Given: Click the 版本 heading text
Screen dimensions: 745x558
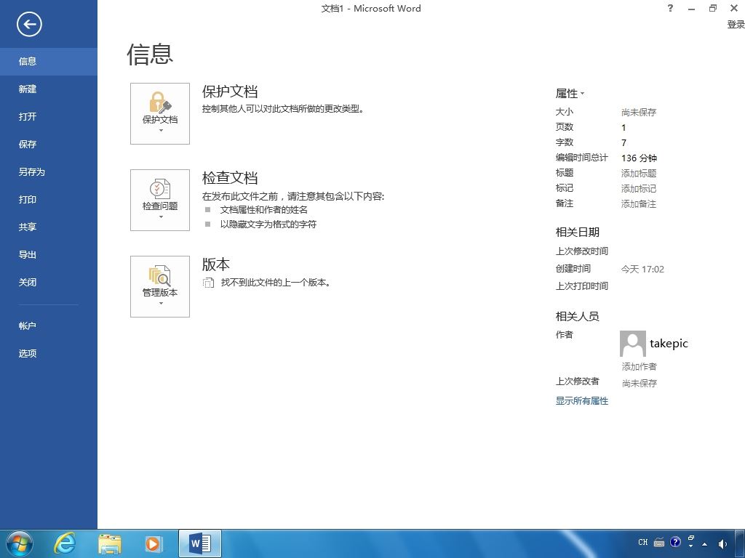Looking at the screenshot, I should coord(216,264).
